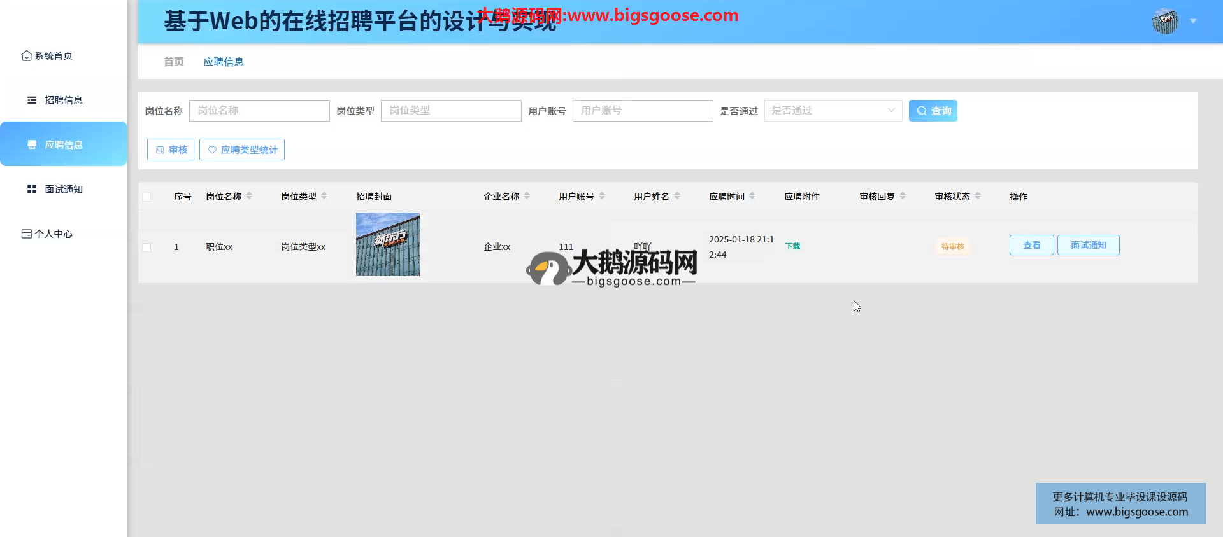This screenshot has width=1223, height=537.
Task: Click the card icon beside 个人中心
Action: [26, 234]
